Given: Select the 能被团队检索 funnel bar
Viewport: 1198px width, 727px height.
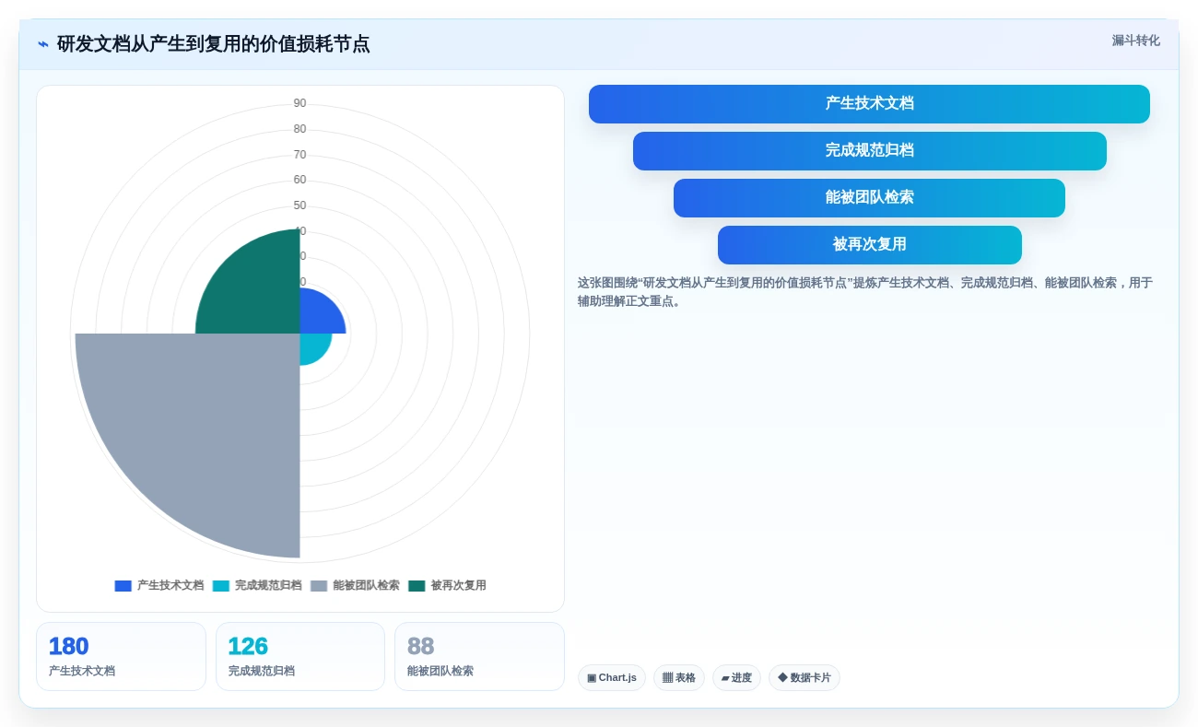Looking at the screenshot, I should coord(869,198).
